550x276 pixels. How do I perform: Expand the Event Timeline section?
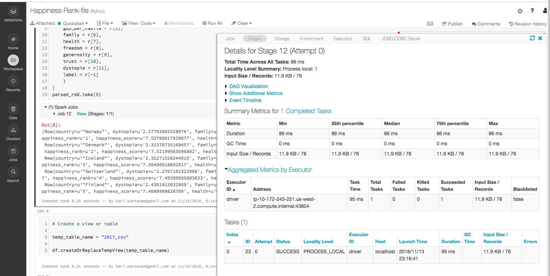tap(245, 100)
